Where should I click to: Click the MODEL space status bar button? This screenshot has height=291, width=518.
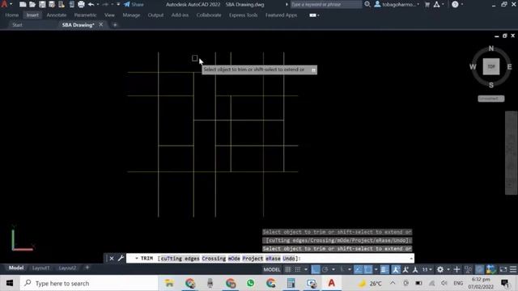tap(272, 269)
